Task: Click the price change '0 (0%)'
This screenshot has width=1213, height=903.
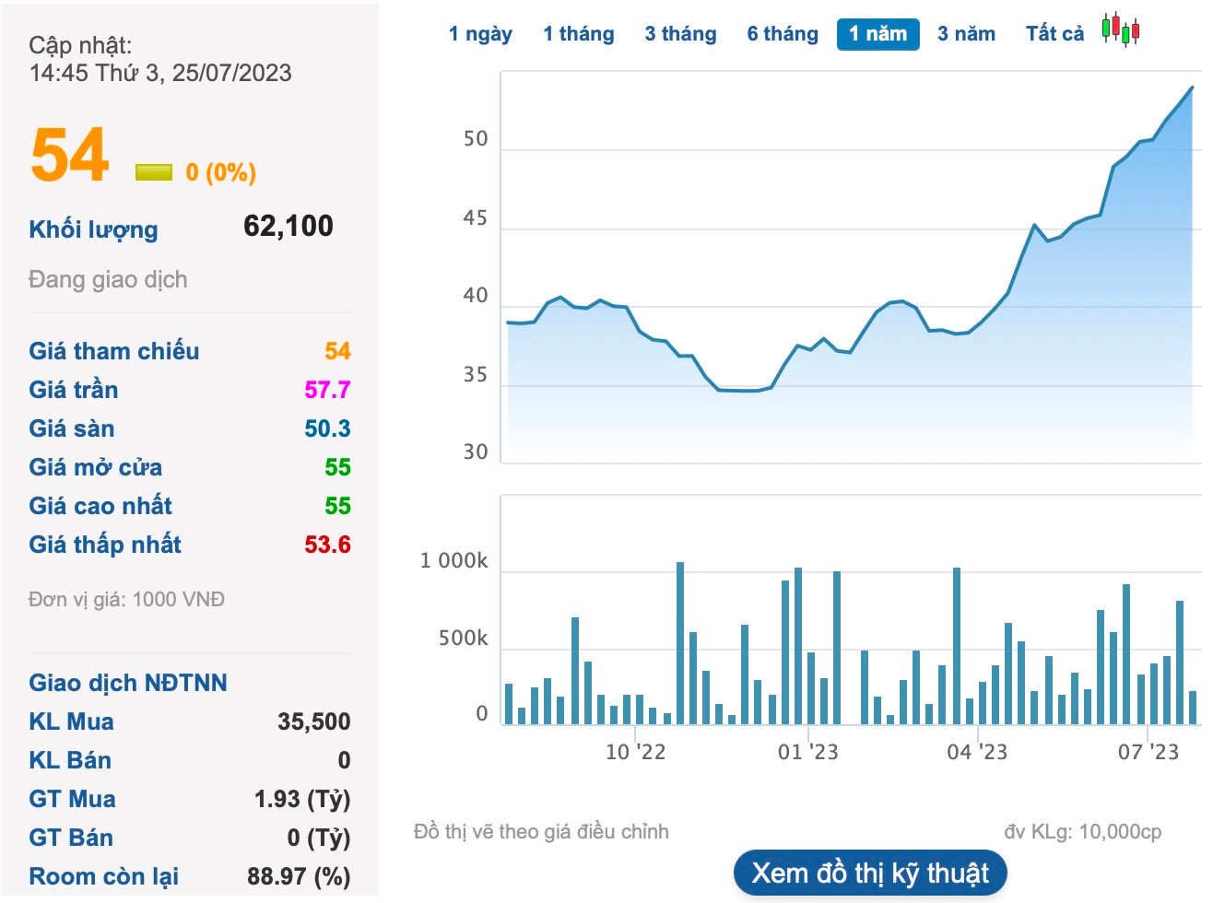Action: coord(221,172)
